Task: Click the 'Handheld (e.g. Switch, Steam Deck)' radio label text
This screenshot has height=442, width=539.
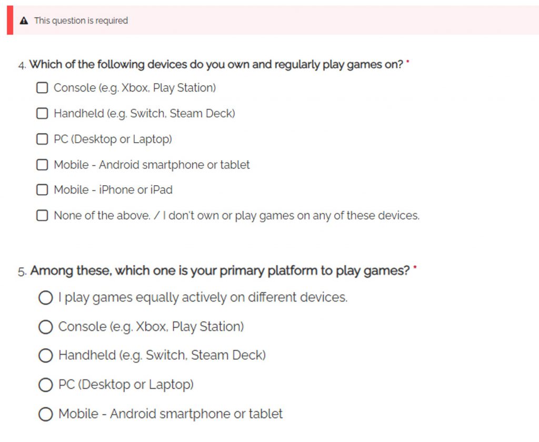Action: pyautogui.click(x=162, y=355)
